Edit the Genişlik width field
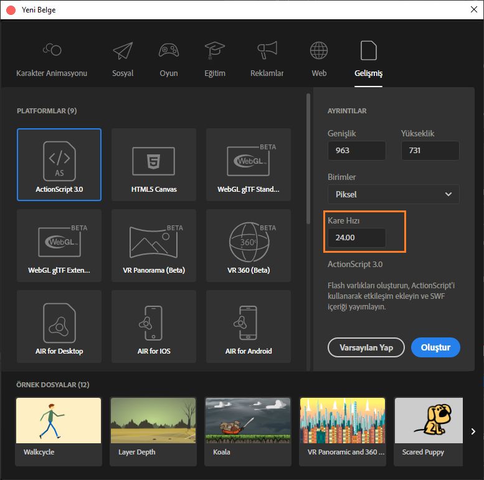The width and height of the screenshot is (484, 480). coord(356,151)
